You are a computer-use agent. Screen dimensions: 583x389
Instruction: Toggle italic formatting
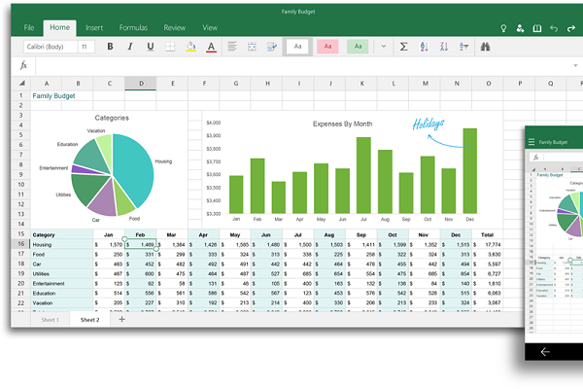tap(130, 47)
